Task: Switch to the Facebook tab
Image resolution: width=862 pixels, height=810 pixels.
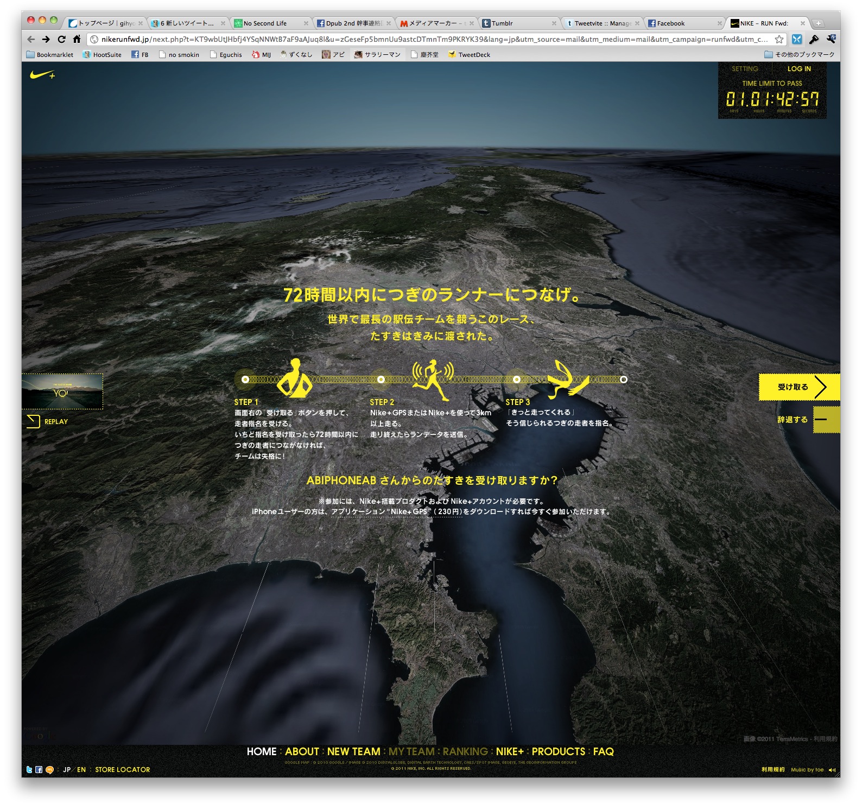Action: pos(684,23)
